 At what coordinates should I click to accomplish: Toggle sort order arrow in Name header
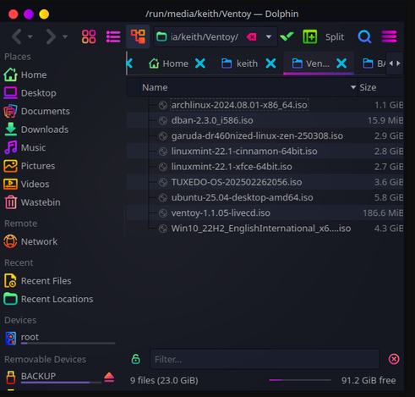pyautogui.click(x=353, y=87)
